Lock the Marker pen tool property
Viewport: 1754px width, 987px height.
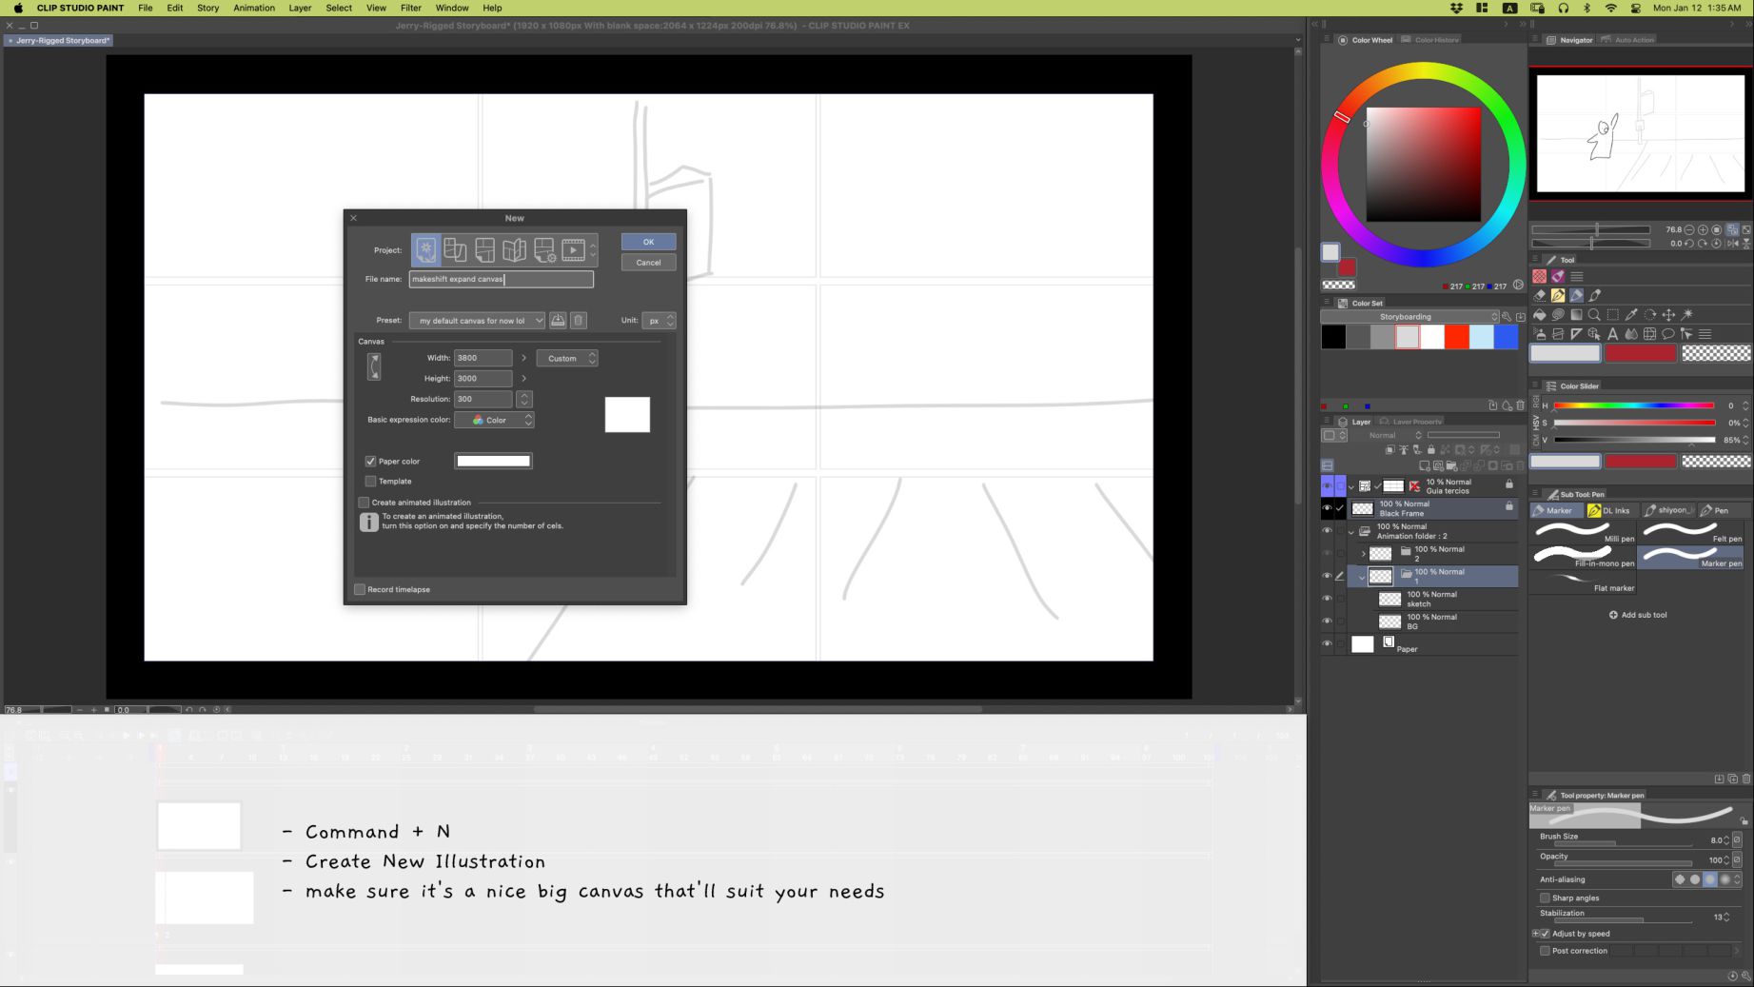pos(1744,820)
